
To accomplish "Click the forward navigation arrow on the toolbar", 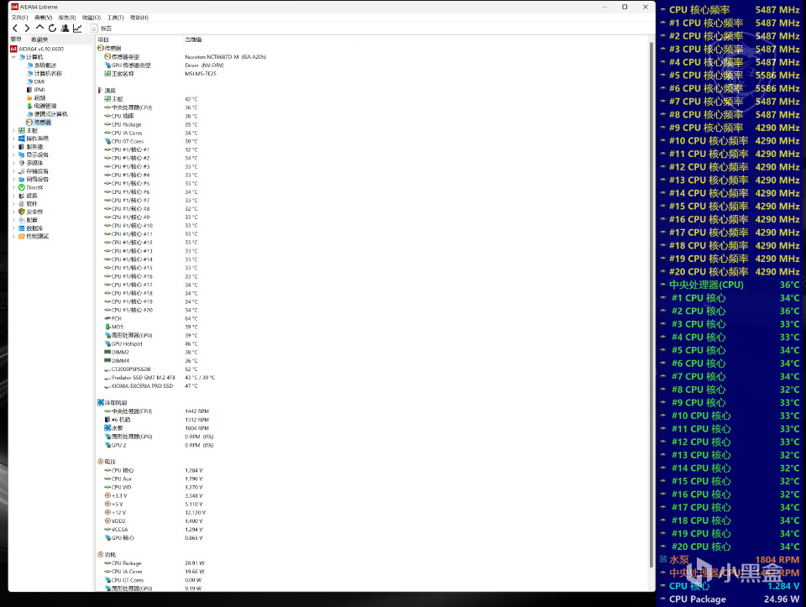I will click(x=27, y=28).
